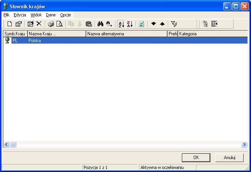This screenshot has height=172, width=251.
Task: Open the Dane menu
Action: click(51, 15)
